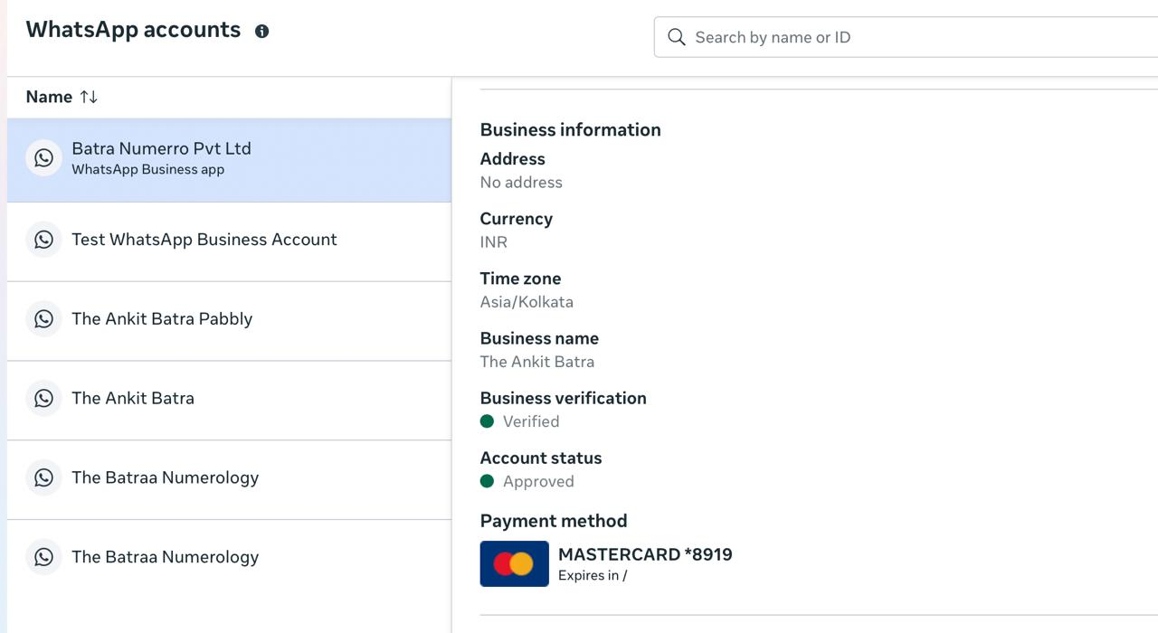Click the Asia/Kolkata time zone value
This screenshot has height=633, width=1158.
pyautogui.click(x=527, y=302)
